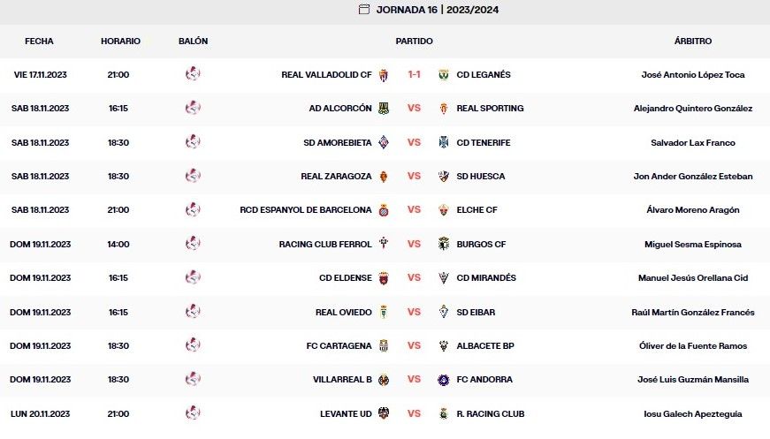Viewport: 770px width, 439px height.
Task: Click the FC Andorra crest icon
Action: tap(445, 380)
